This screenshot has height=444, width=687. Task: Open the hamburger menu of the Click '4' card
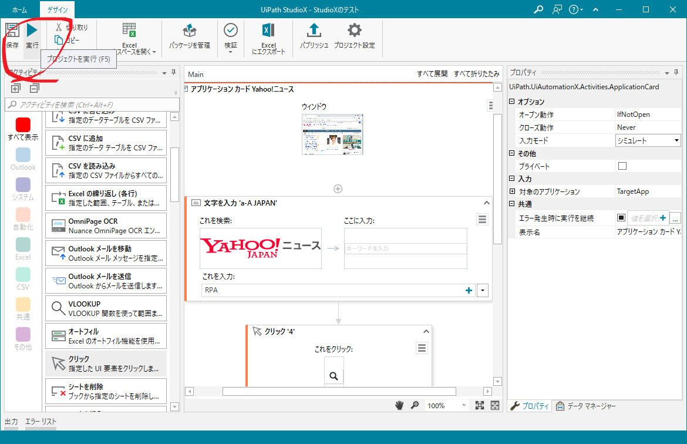click(x=422, y=348)
